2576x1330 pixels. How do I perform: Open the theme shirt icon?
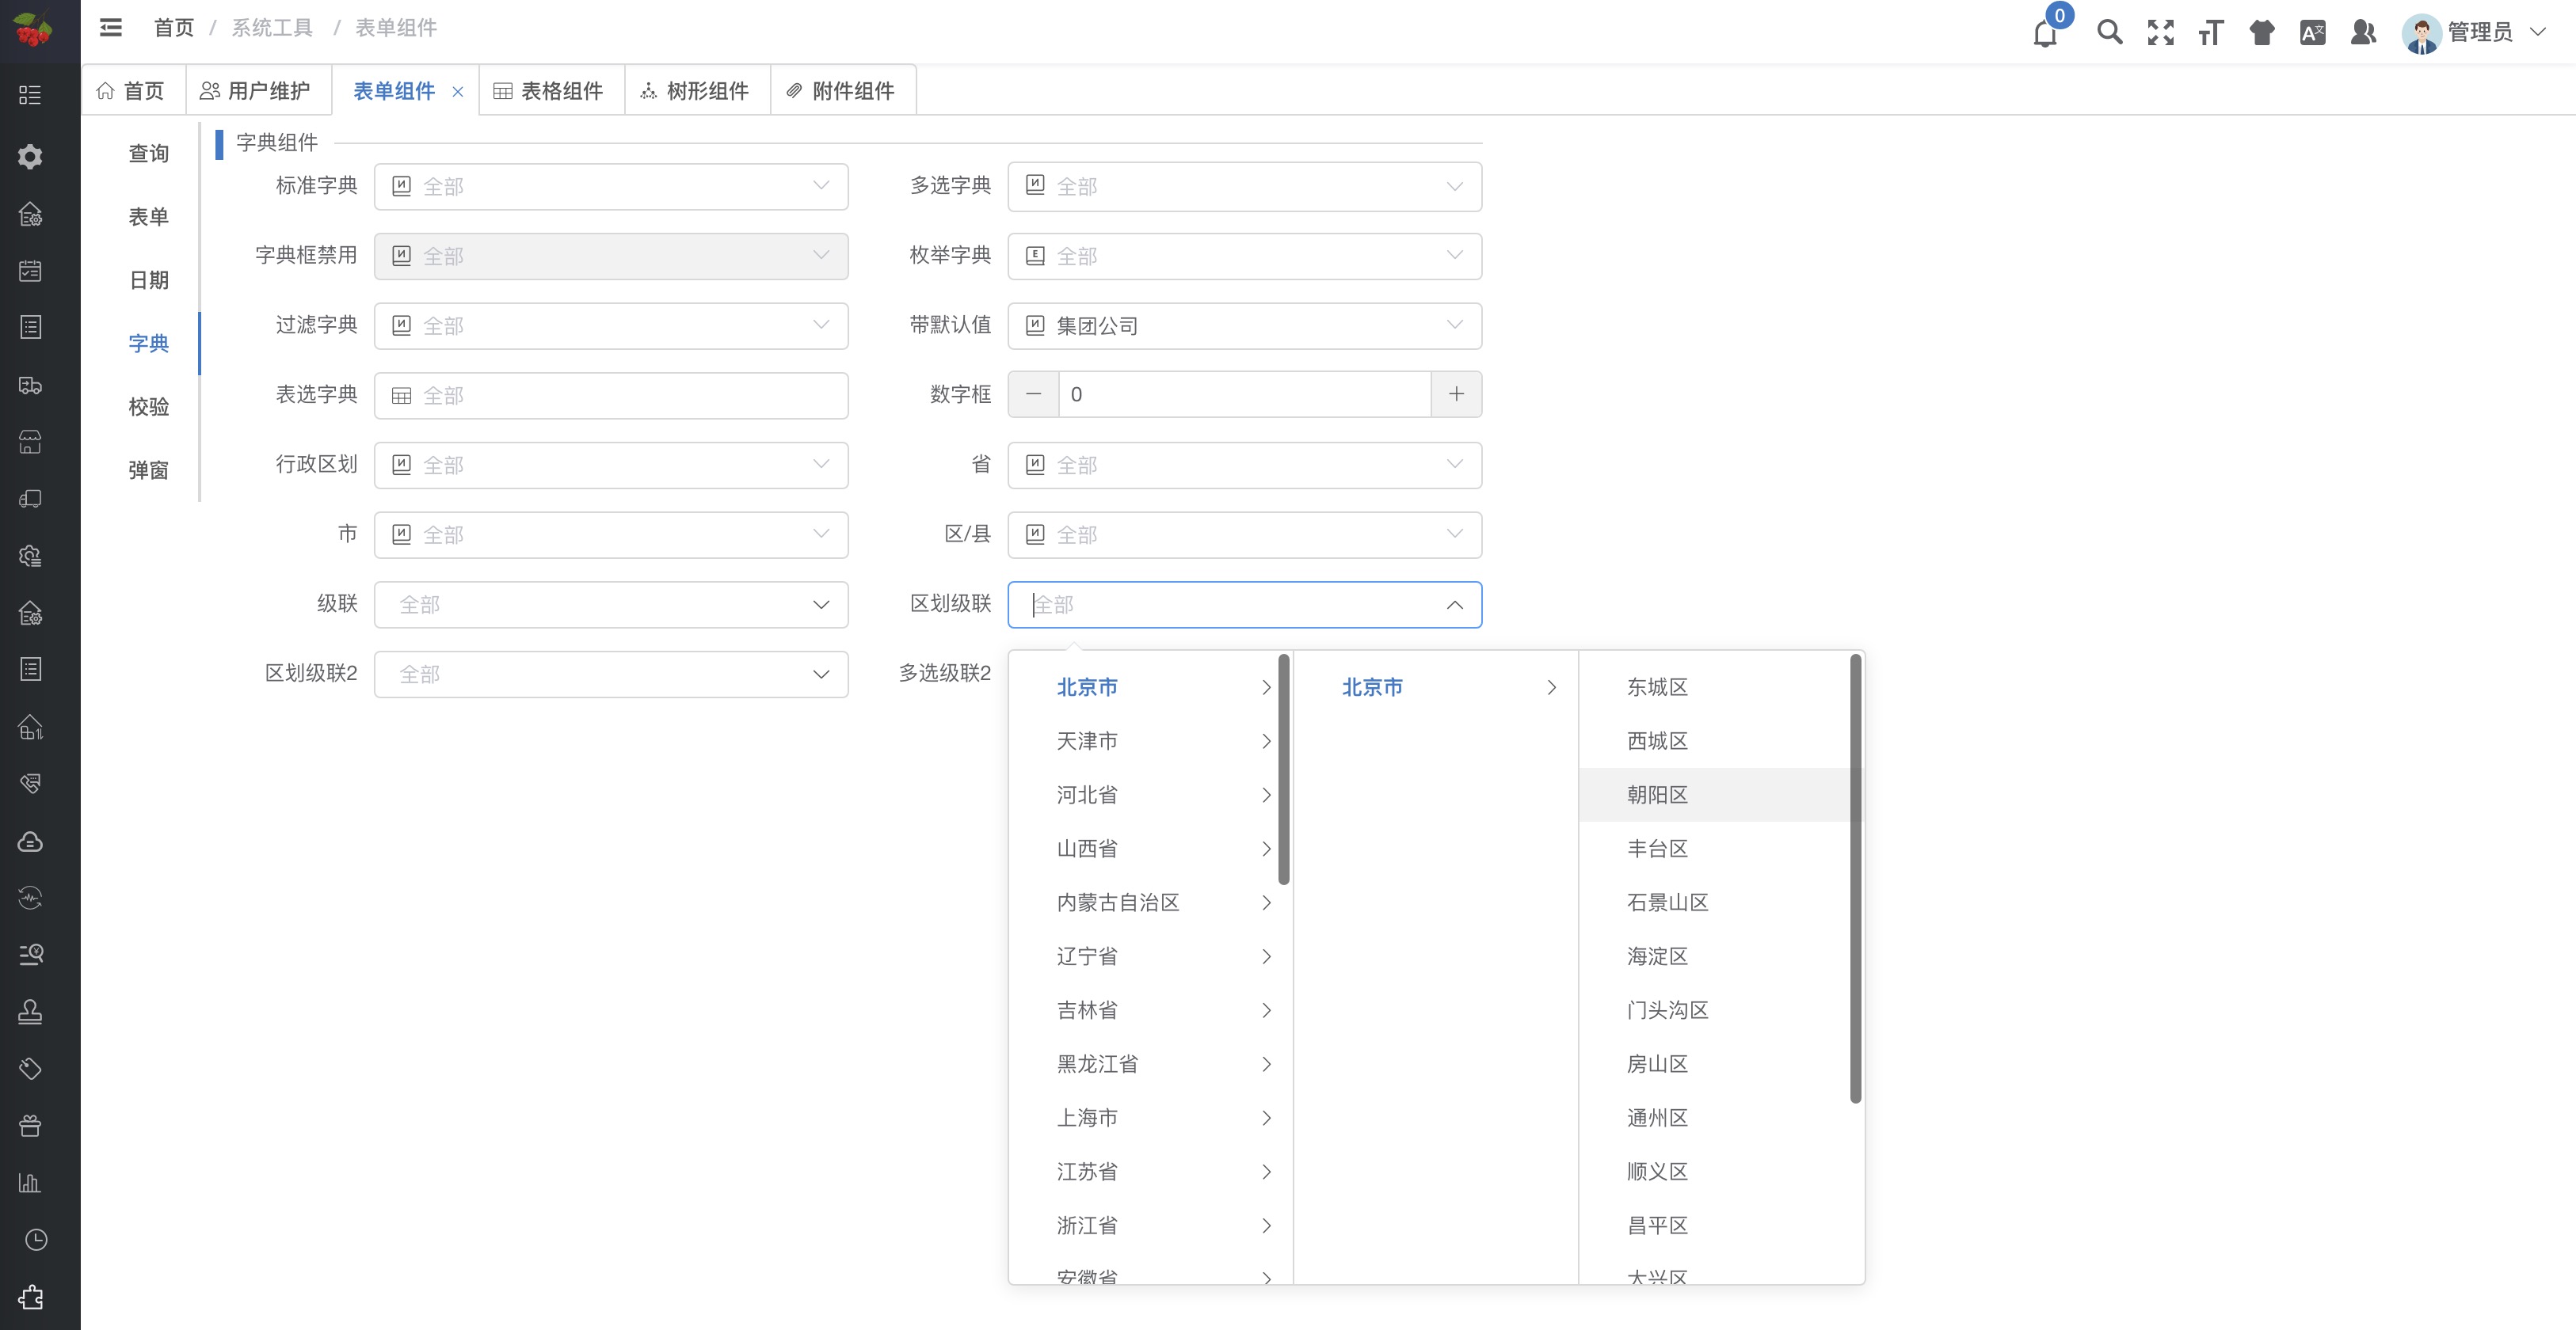tap(2261, 32)
